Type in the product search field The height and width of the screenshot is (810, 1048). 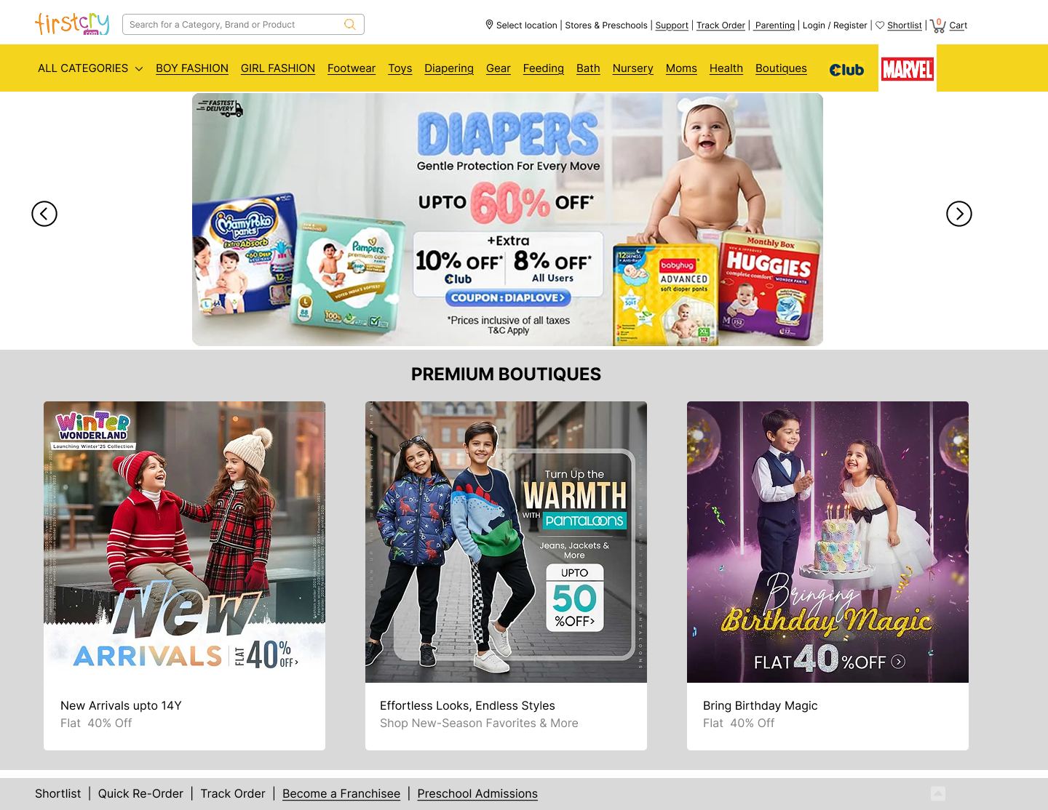[233, 25]
